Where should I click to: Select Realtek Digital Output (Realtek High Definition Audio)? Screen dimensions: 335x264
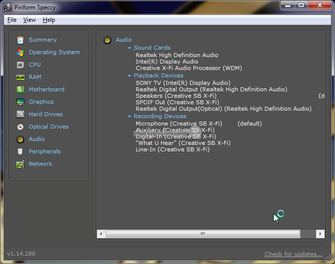tap(212, 89)
